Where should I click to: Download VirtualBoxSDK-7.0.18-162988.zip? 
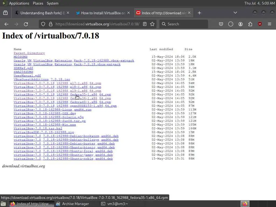pyautogui.click(x=44, y=132)
